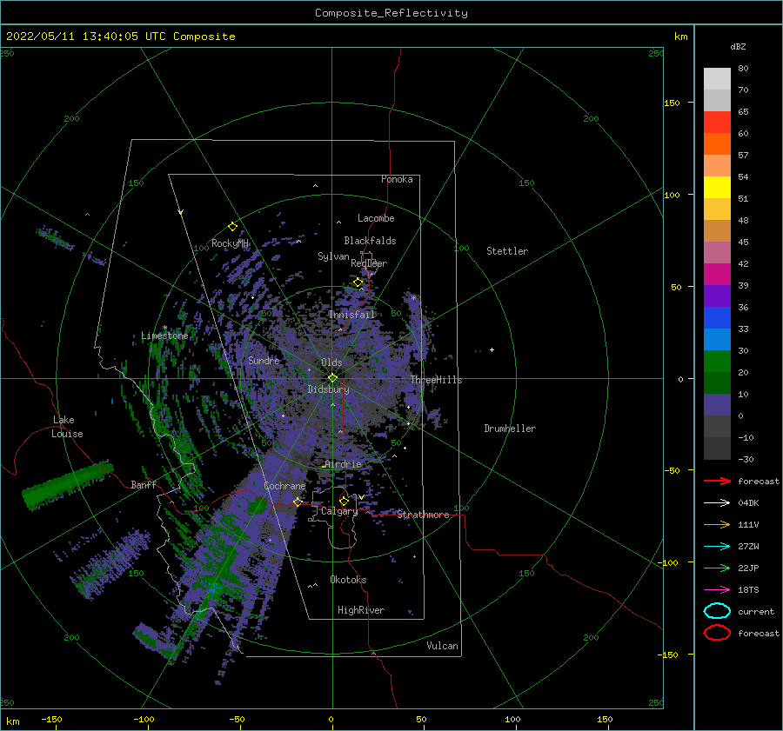
Task: Click the 18TS legend label
Action: click(748, 590)
